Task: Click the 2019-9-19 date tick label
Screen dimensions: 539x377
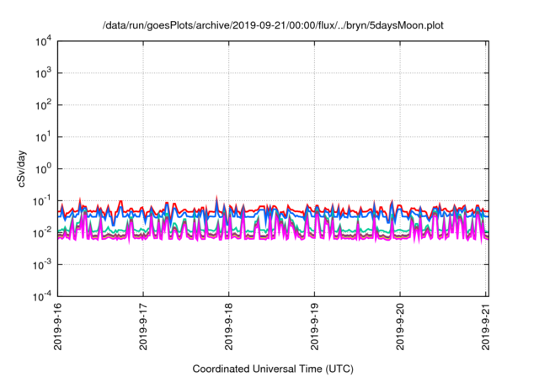Action: [315, 327]
